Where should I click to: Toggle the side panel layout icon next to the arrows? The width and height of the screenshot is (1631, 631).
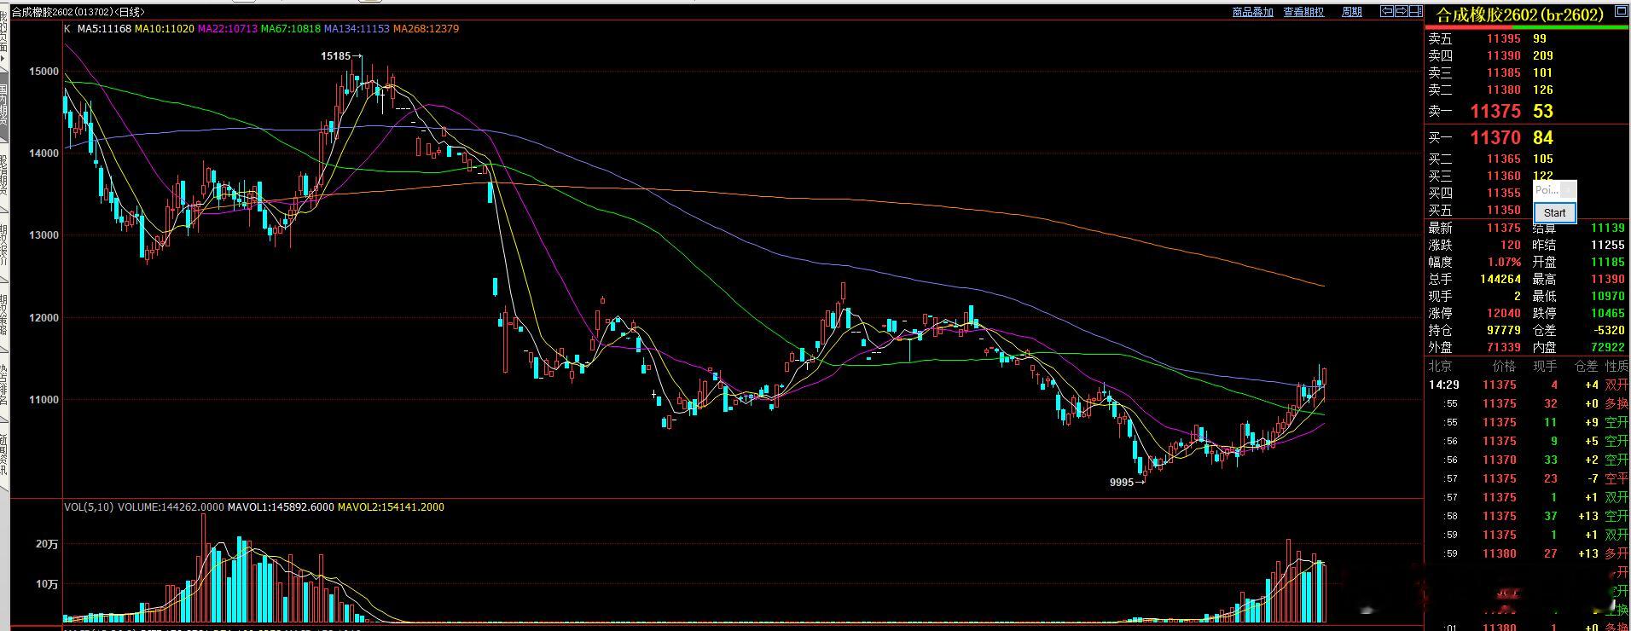point(1416,12)
